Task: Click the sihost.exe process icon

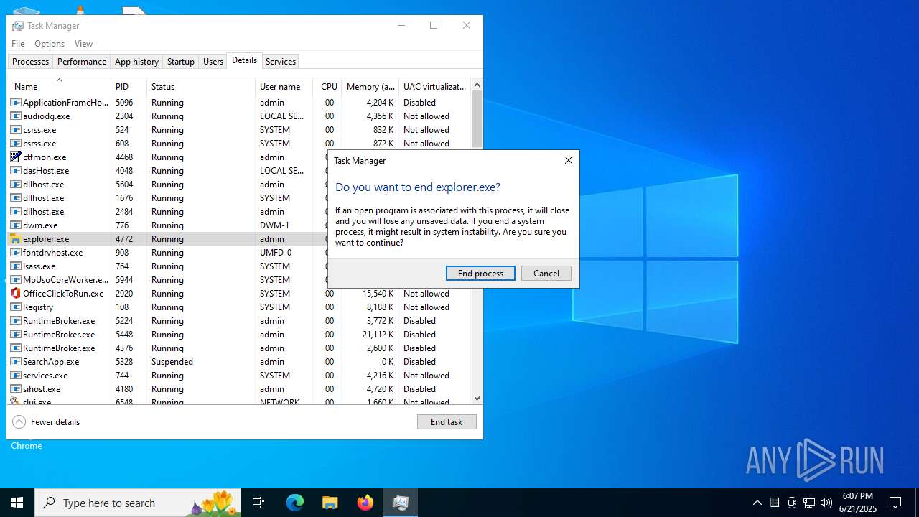Action: coord(16,389)
